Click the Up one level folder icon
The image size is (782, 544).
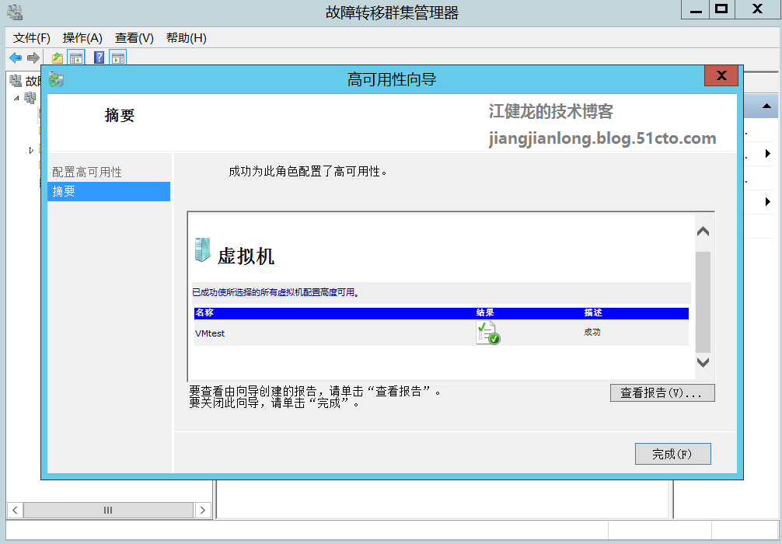[x=58, y=58]
